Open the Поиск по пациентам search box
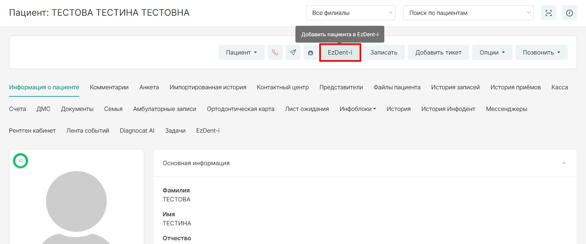Screen dimensions: 586x244 pos(468,13)
